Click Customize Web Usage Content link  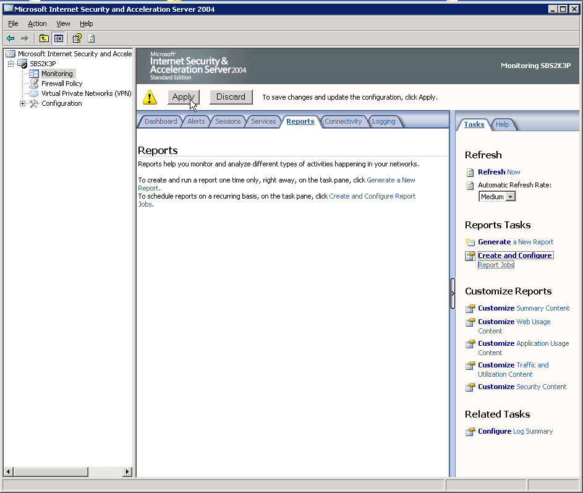click(514, 327)
